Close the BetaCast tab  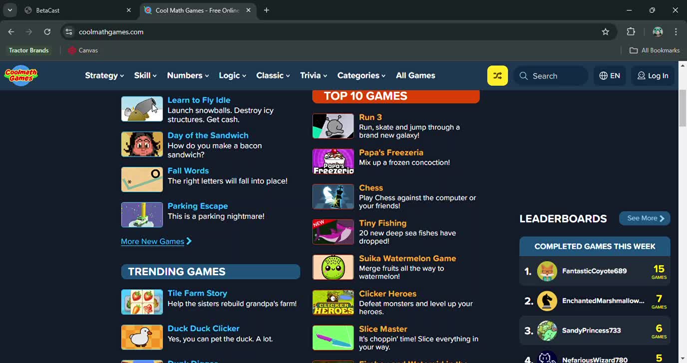(x=128, y=10)
